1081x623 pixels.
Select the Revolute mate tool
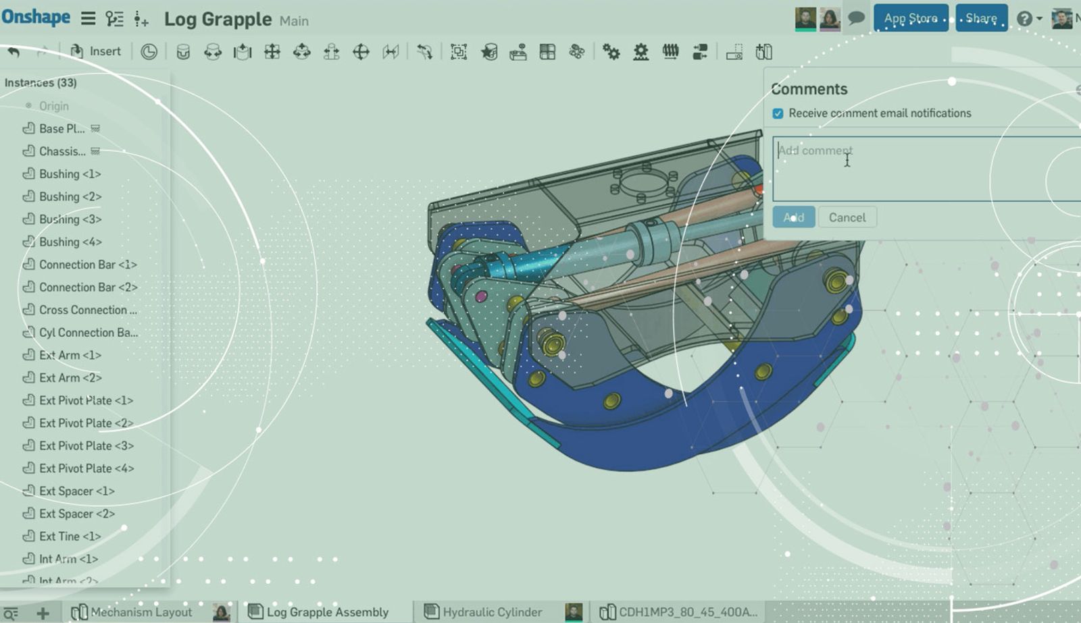[x=213, y=52]
